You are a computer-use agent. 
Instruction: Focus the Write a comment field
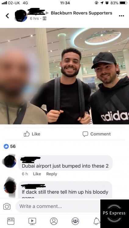[x=58, y=206]
